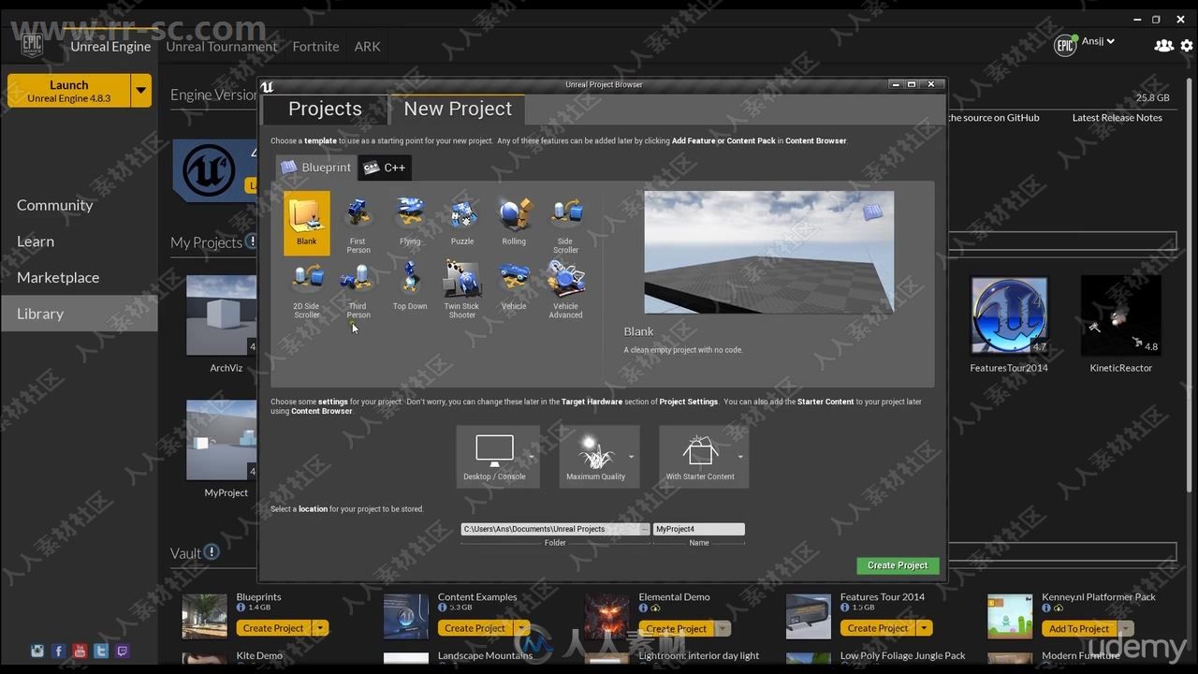The height and width of the screenshot is (674, 1198).
Task: Open the launcher settings gear
Action: [1187, 45]
